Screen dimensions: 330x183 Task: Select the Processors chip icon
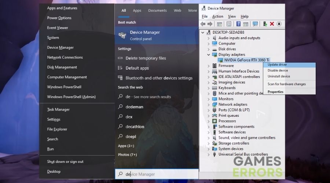click(x=214, y=121)
